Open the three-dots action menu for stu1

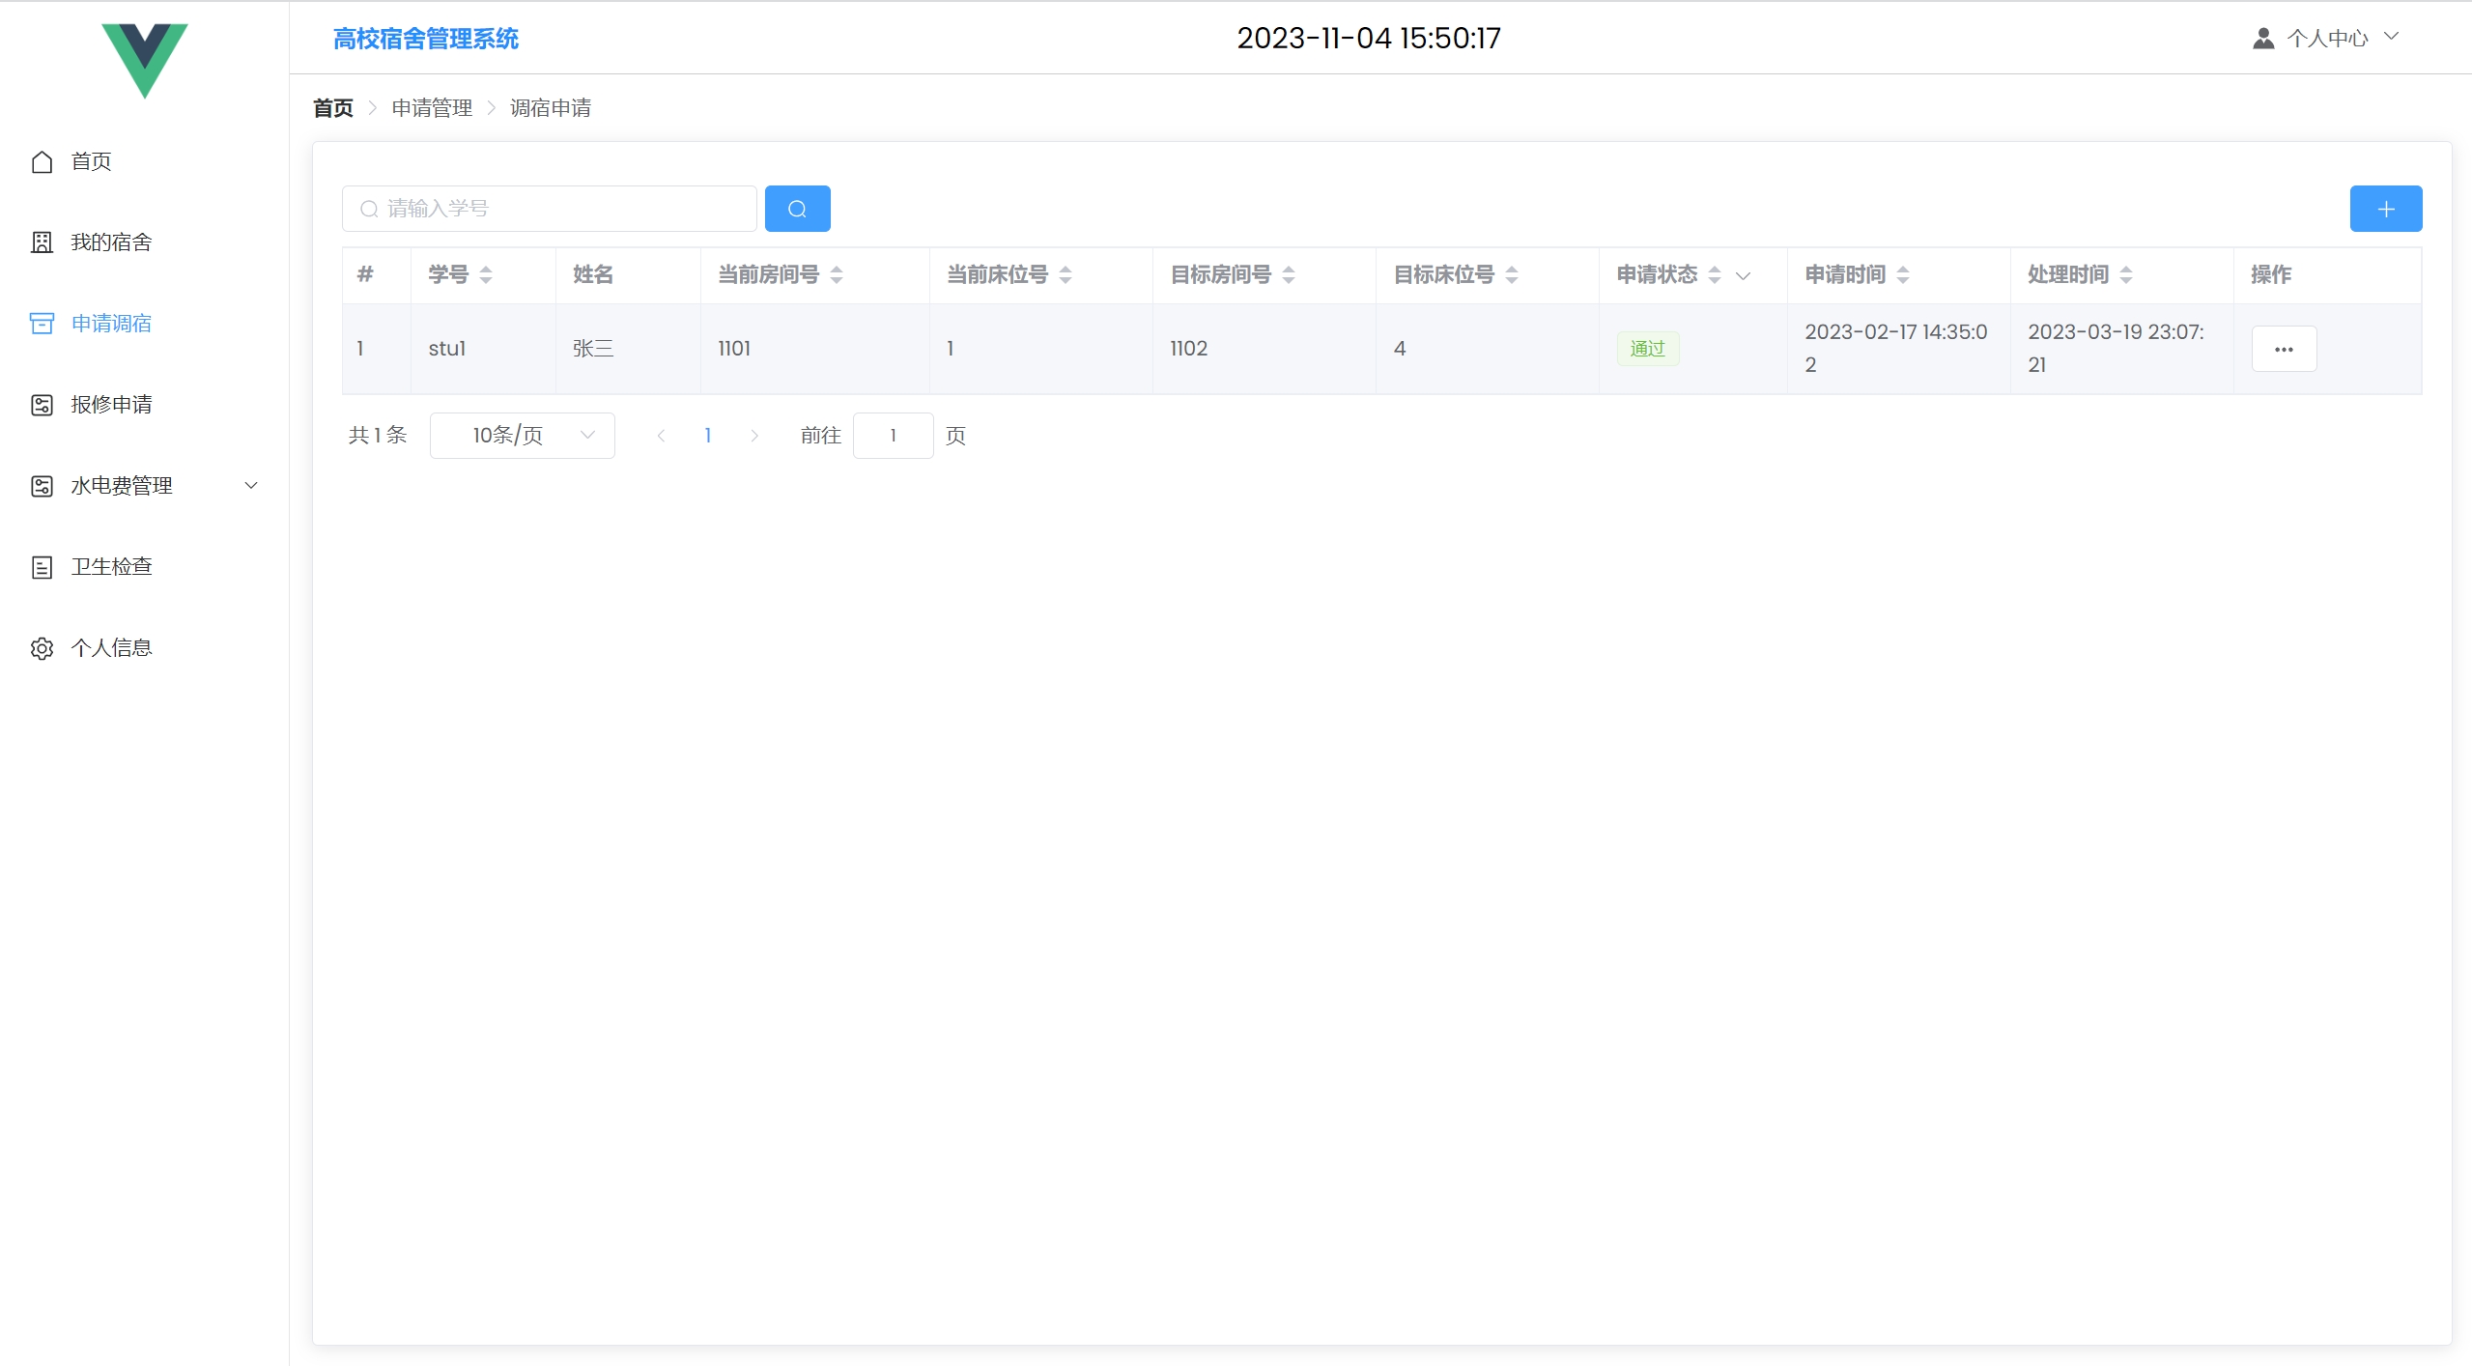coord(2284,349)
